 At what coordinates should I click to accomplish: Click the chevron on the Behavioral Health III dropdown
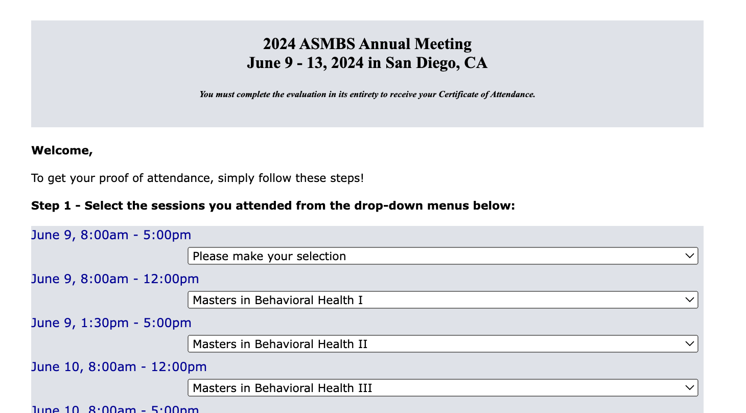tap(690, 388)
